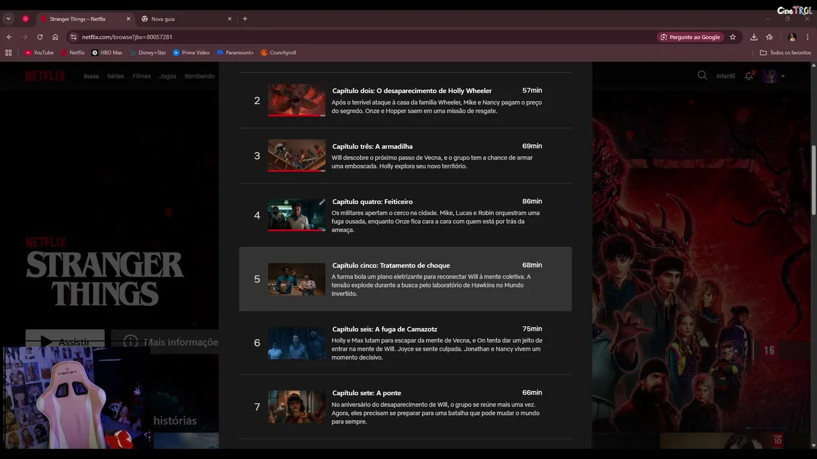
Task: Select Início in Netflix navigation
Action: pyautogui.click(x=91, y=76)
